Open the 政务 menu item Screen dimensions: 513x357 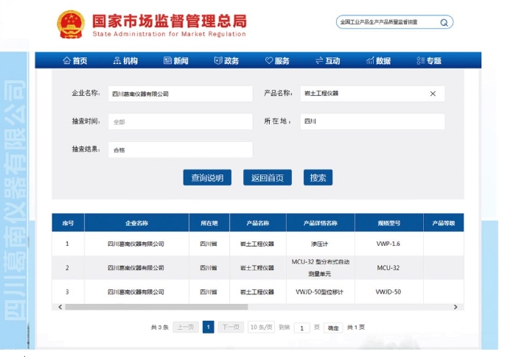point(226,61)
